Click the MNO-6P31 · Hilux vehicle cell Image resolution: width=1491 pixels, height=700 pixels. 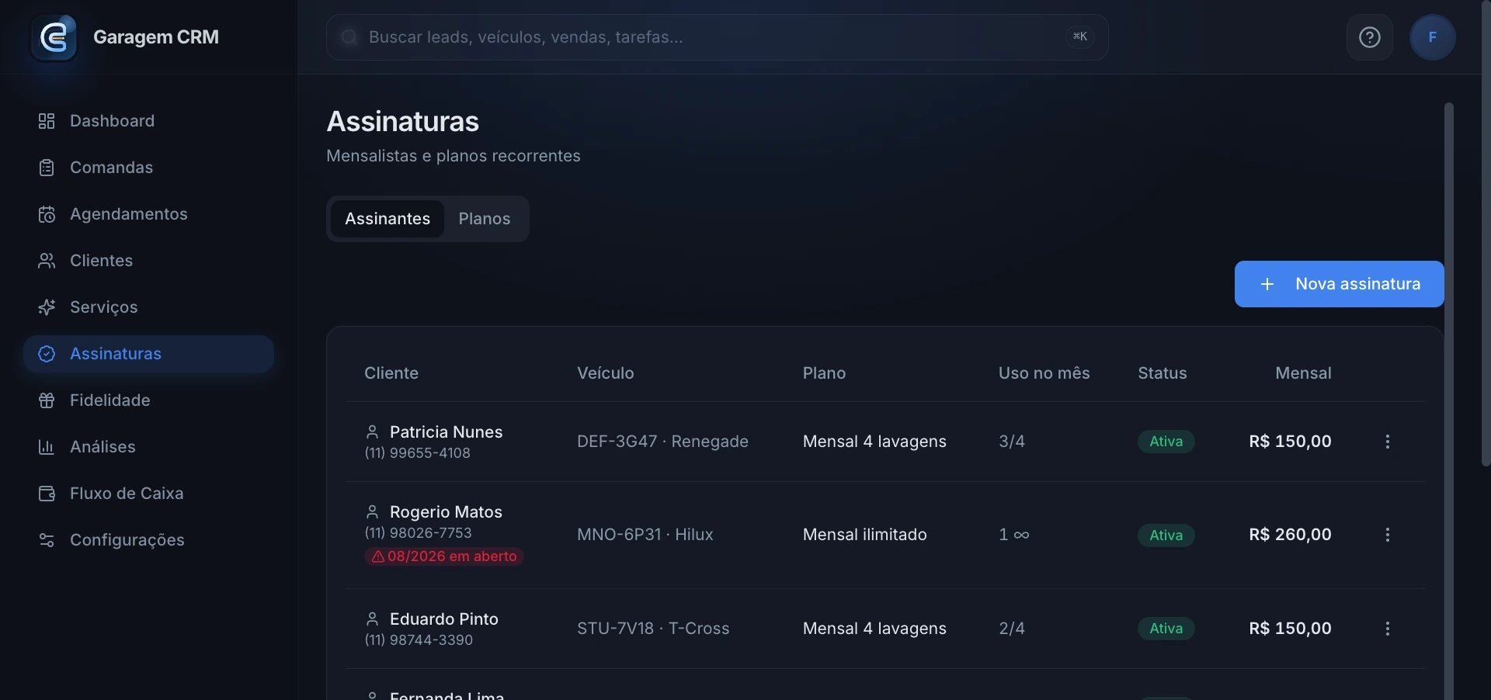click(645, 535)
